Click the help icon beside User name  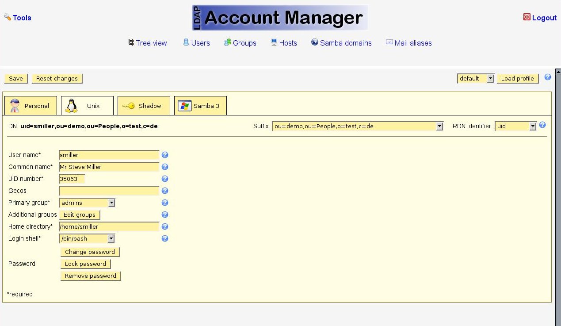click(165, 155)
